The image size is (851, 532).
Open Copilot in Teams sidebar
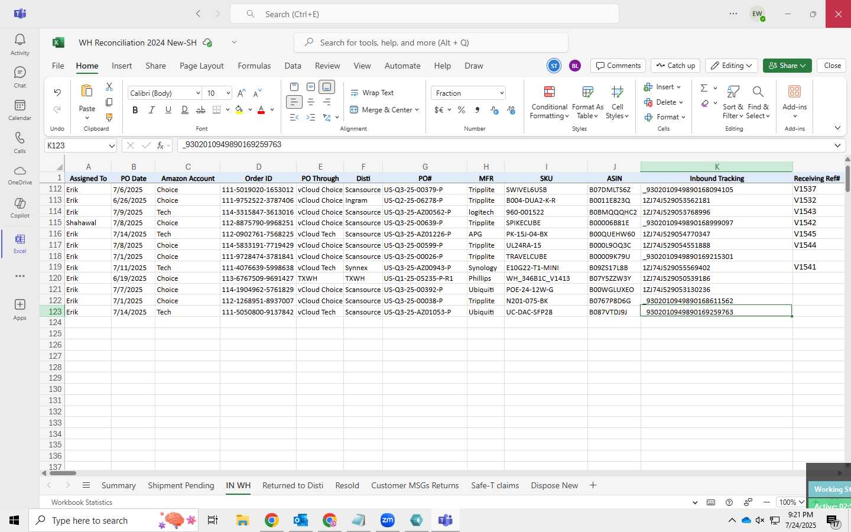click(20, 208)
